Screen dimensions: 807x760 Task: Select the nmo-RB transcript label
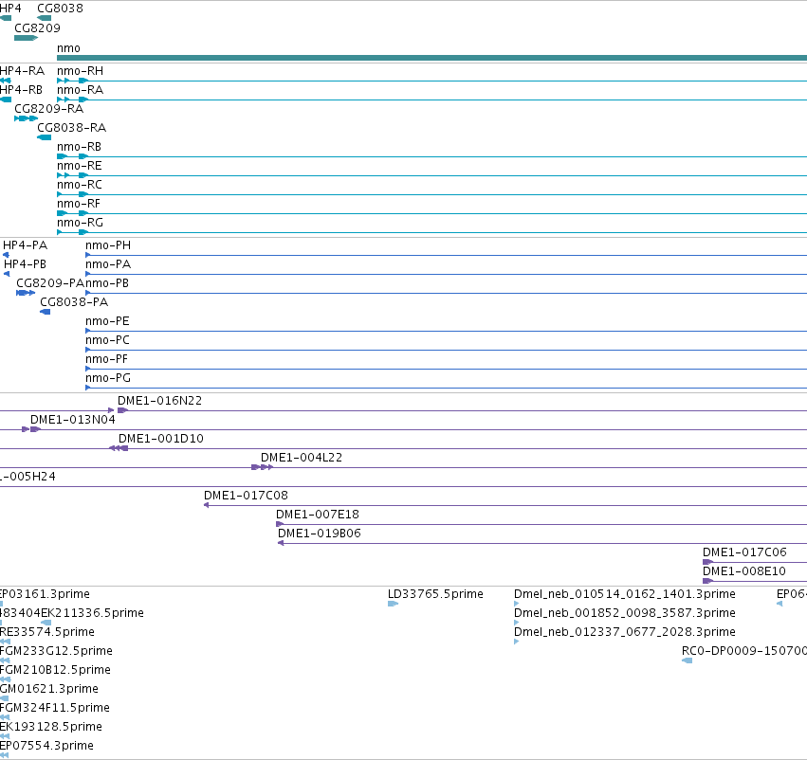[79, 147]
